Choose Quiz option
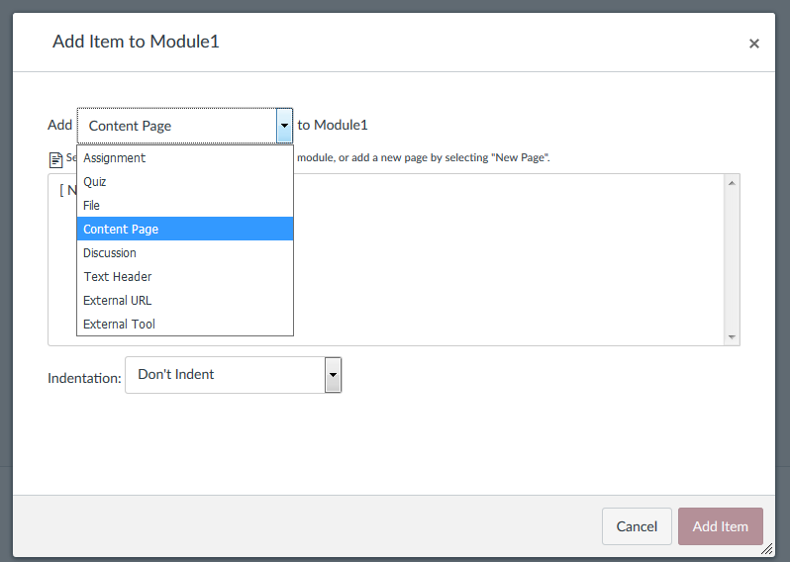790x562 pixels. point(95,182)
